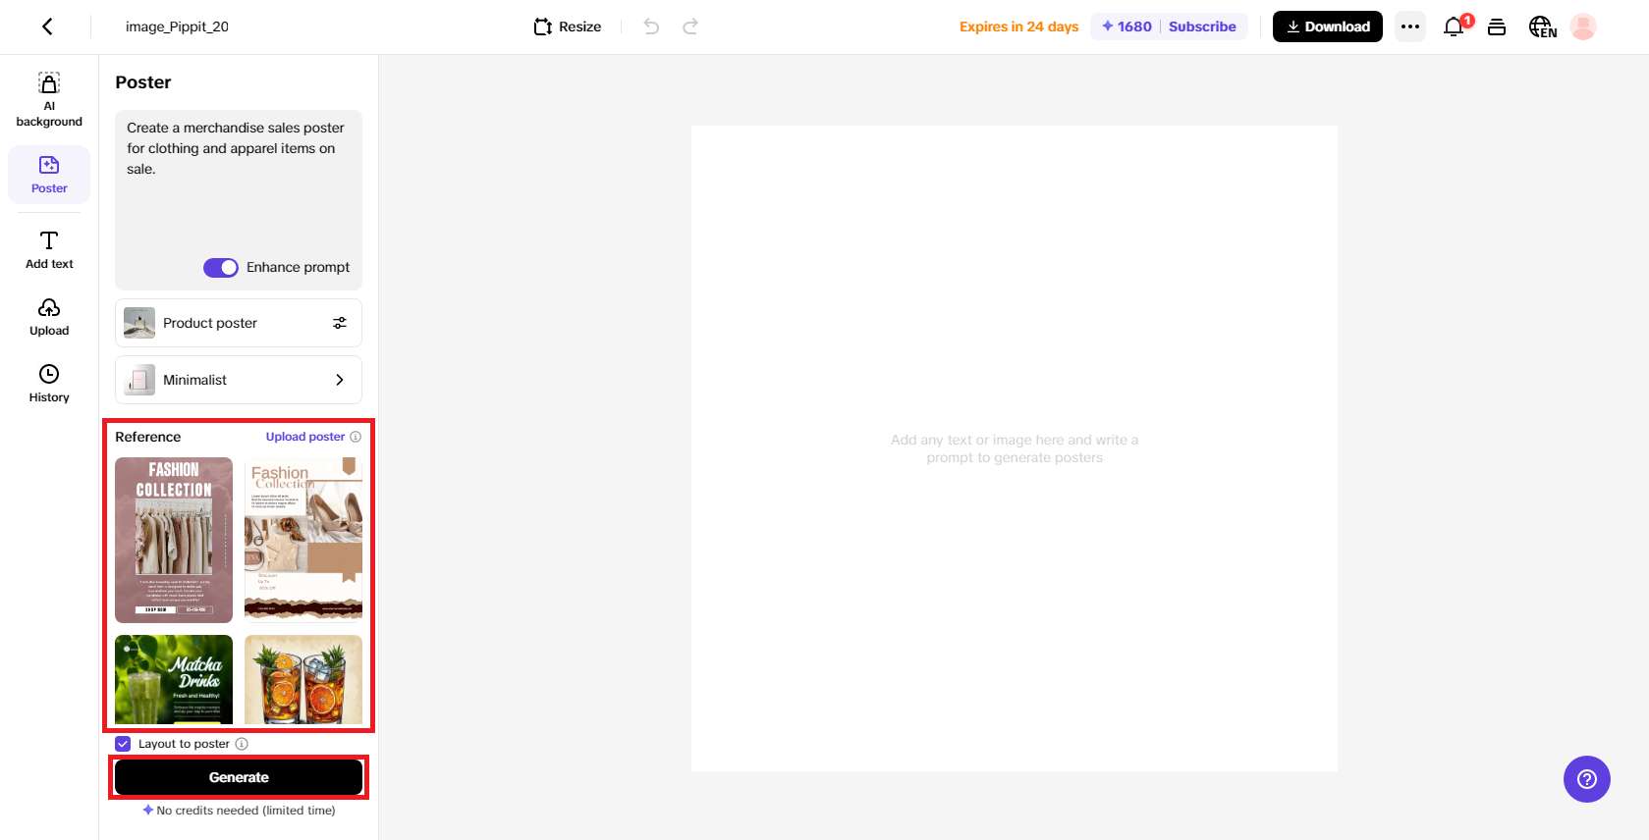Click the sliders icon on Product poster

click(x=340, y=323)
